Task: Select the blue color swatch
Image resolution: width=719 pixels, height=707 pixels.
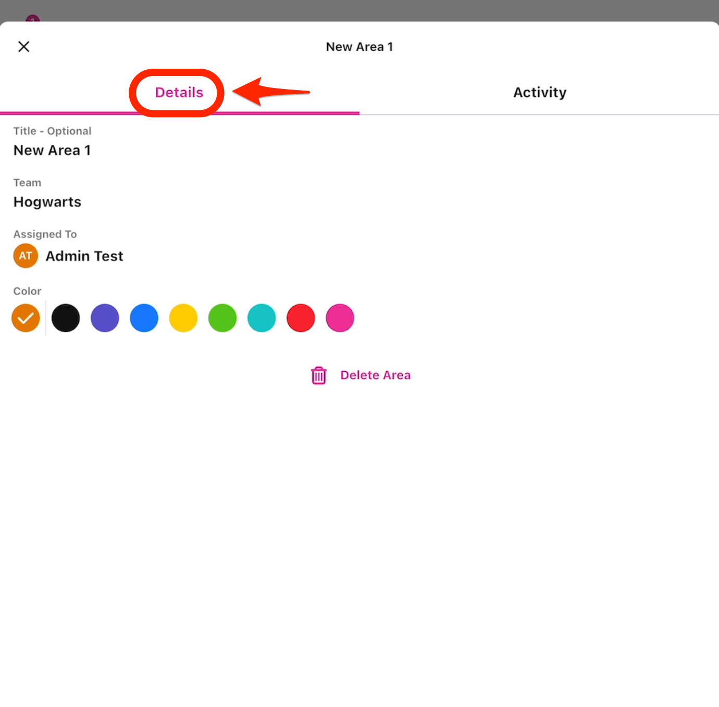Action: 144,318
